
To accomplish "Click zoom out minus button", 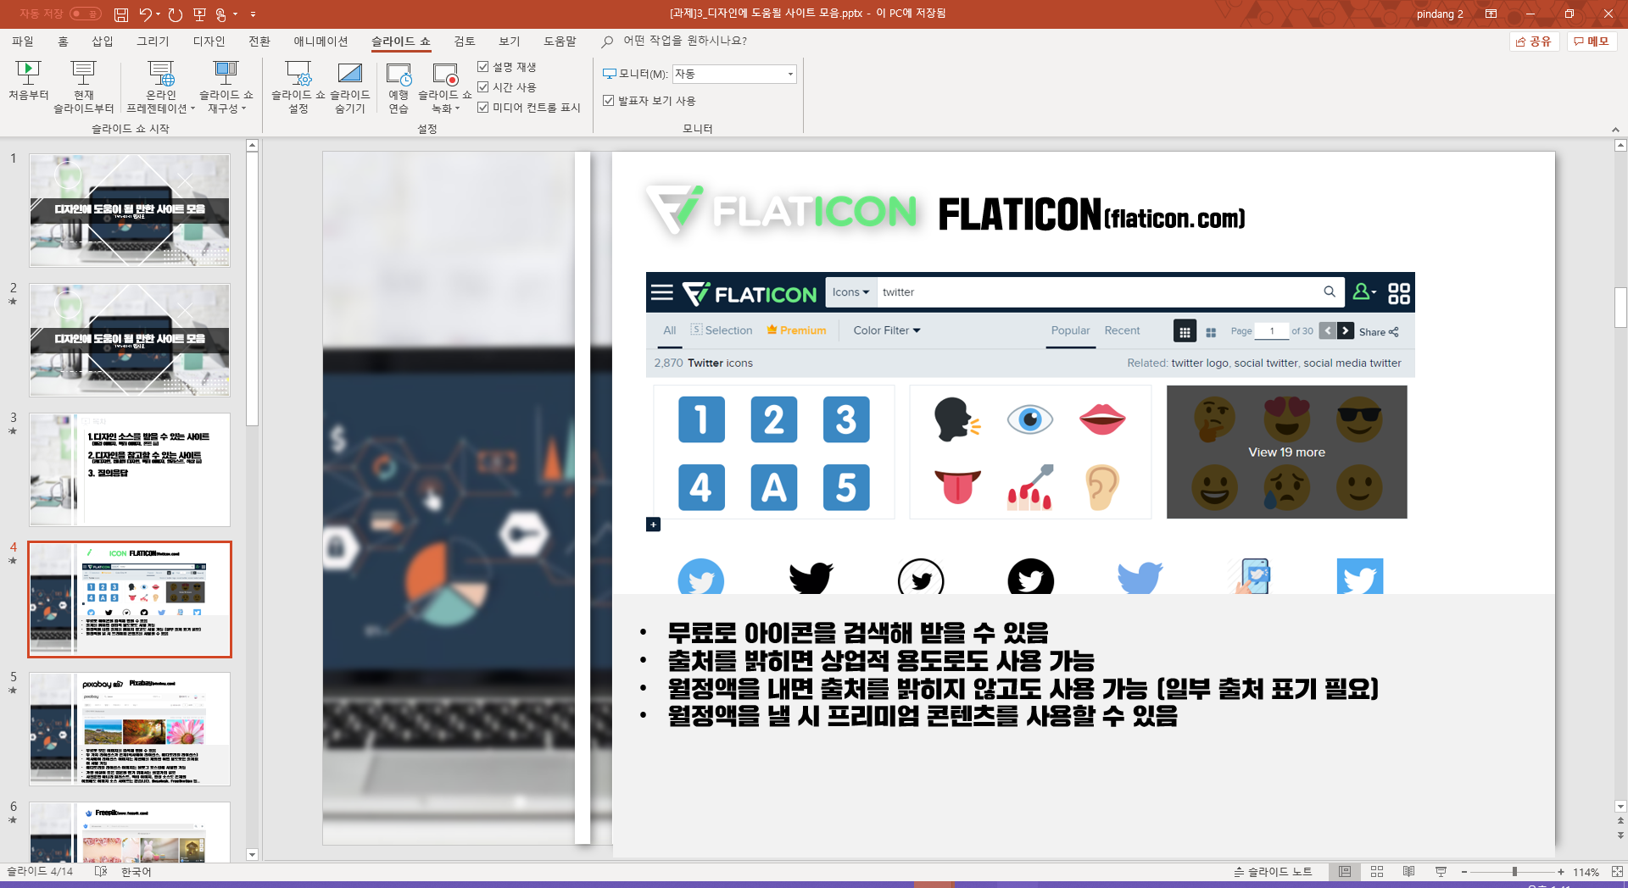I will coord(1464,872).
